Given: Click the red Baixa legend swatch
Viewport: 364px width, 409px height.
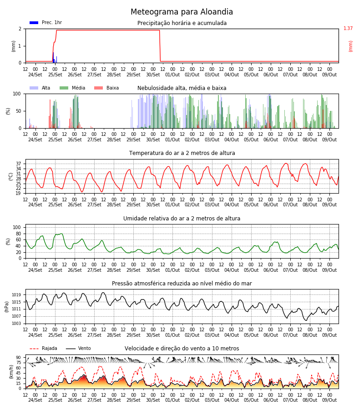Looking at the screenshot, I should click(x=98, y=88).
